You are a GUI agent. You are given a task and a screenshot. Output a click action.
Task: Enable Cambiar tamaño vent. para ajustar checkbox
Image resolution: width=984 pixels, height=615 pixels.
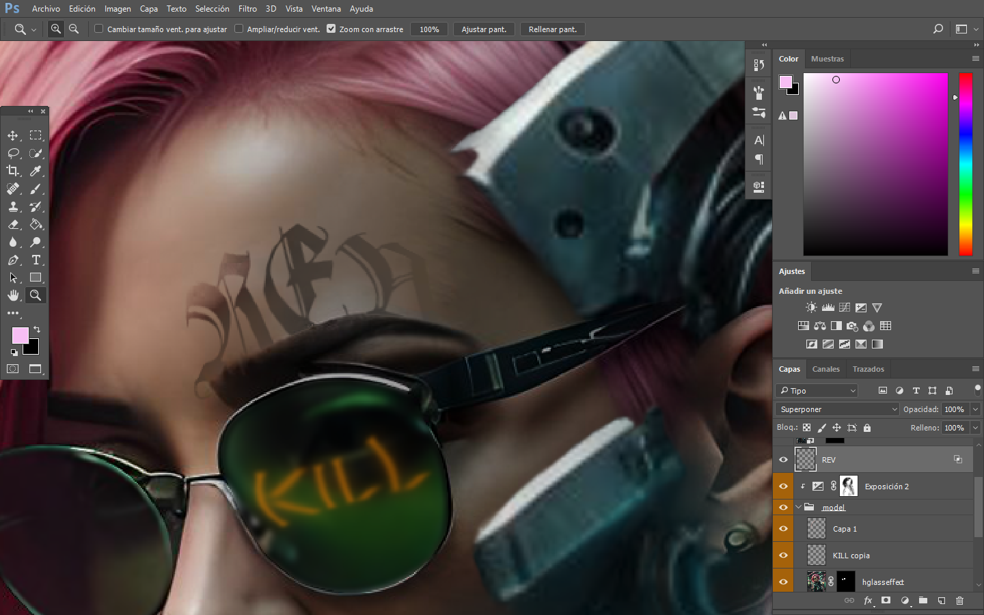(99, 29)
